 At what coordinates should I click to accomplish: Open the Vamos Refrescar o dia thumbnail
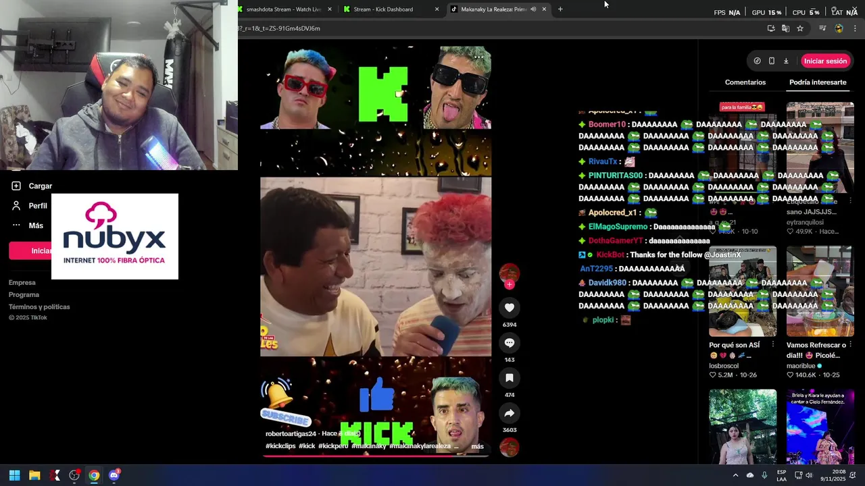click(820, 291)
